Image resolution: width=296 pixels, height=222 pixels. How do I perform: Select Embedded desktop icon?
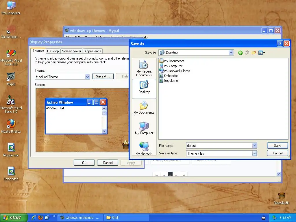coord(11,174)
